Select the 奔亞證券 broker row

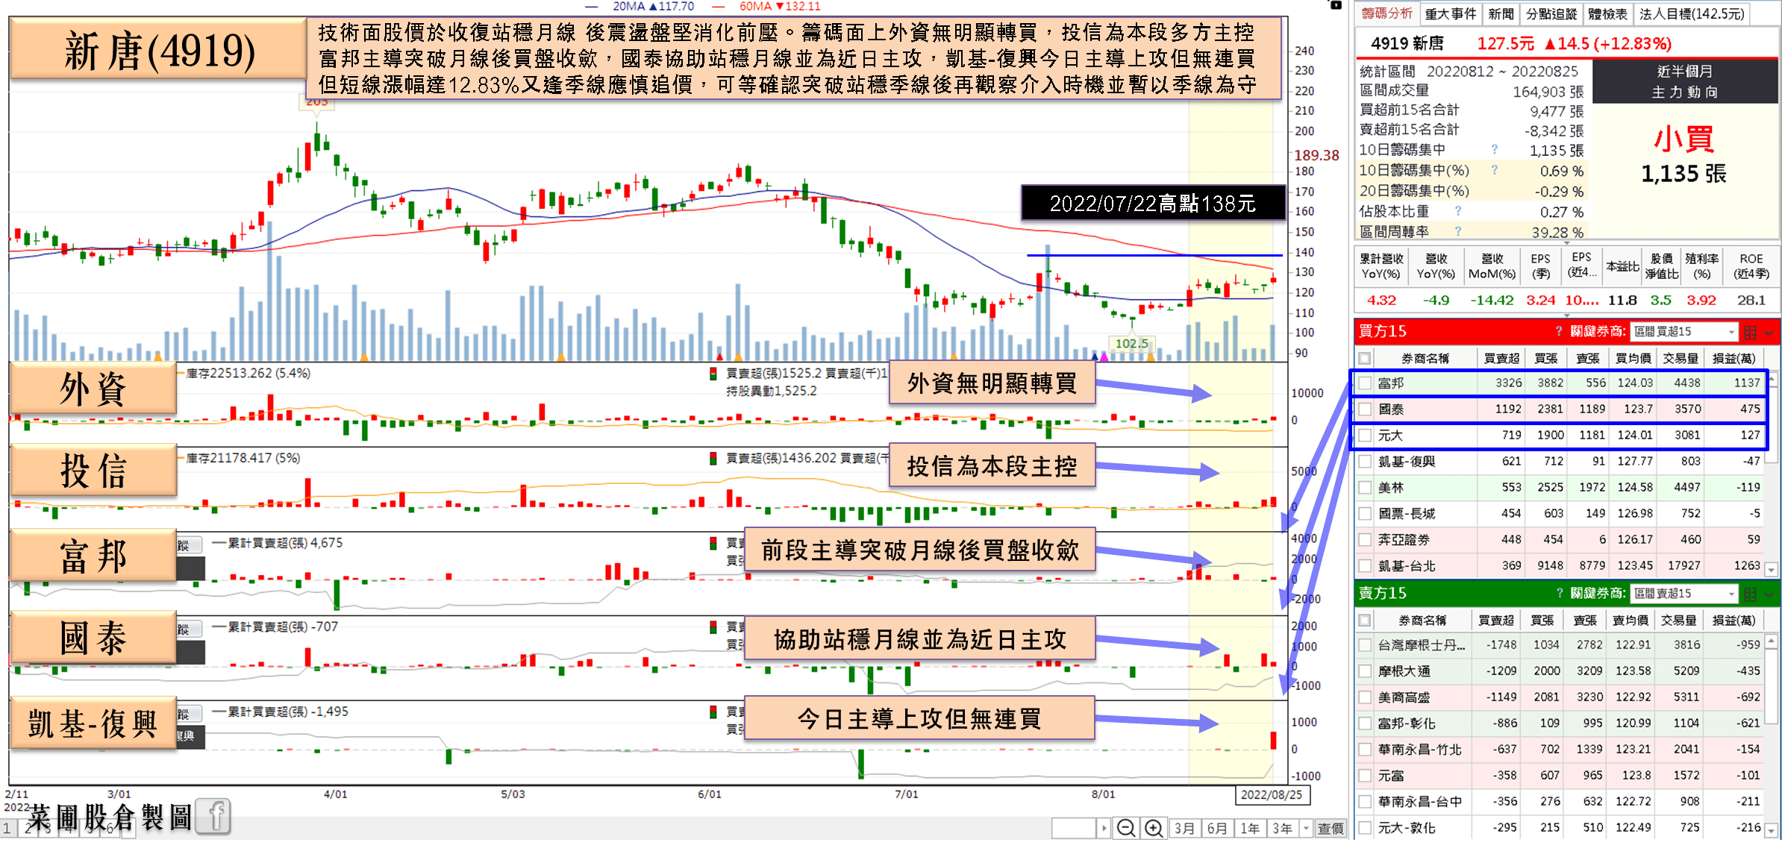click(x=1560, y=539)
